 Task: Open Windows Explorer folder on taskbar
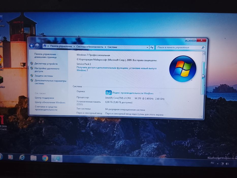(x=34, y=158)
